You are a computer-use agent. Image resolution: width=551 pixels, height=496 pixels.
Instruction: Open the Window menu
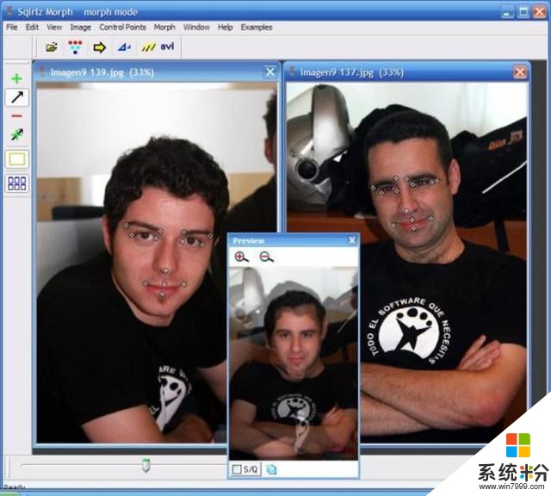(196, 27)
